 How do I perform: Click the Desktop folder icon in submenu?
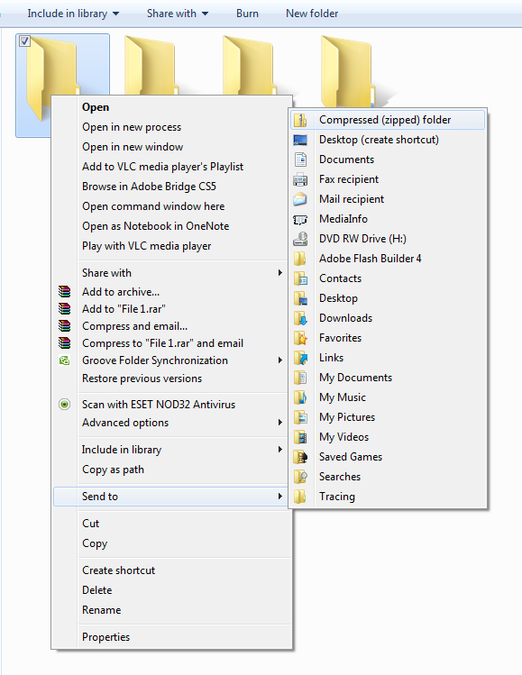tap(300, 298)
